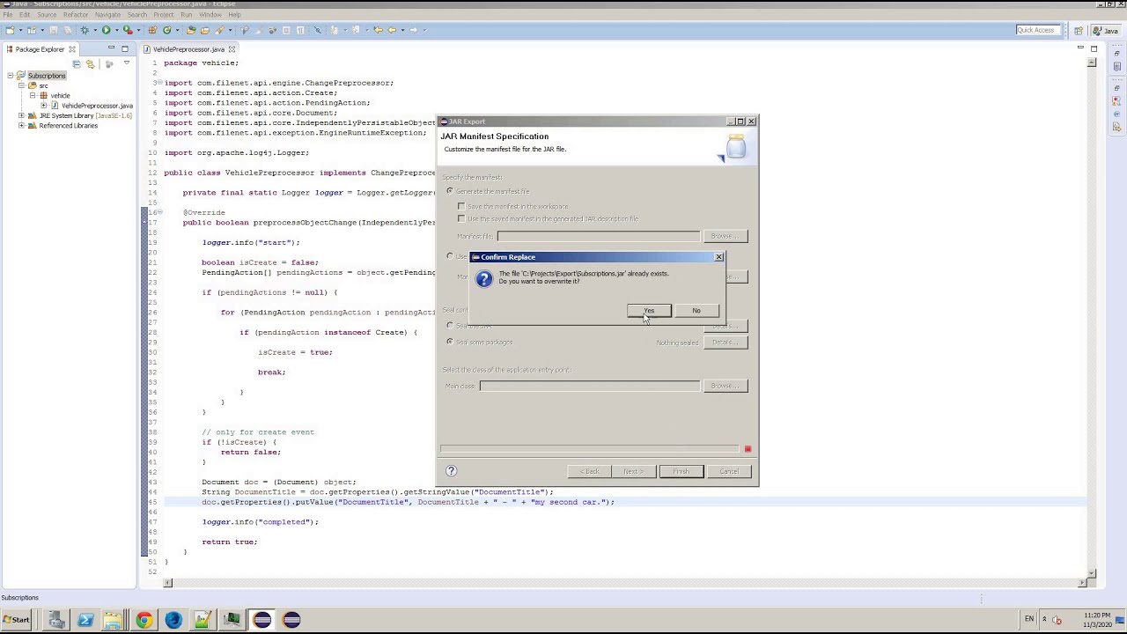Expand the VehiclePreprocessor.java tree node

tap(43, 106)
